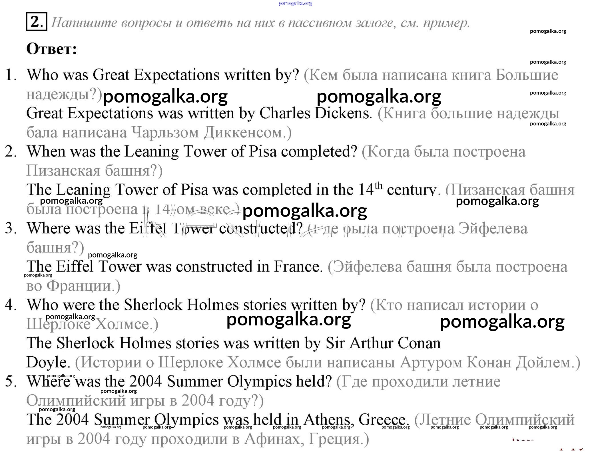The height and width of the screenshot is (452, 590).
Task: Click the 2004 Summer Olympics held question
Action: pyautogui.click(x=179, y=381)
